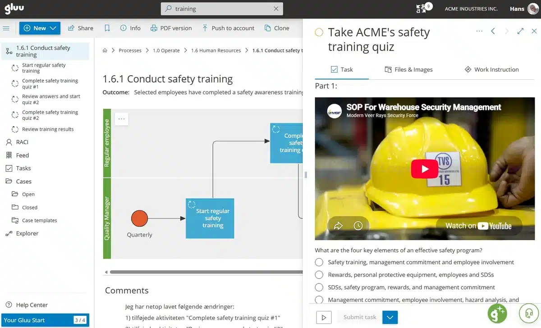Click Push to account button
541x328 pixels.
coord(228,28)
